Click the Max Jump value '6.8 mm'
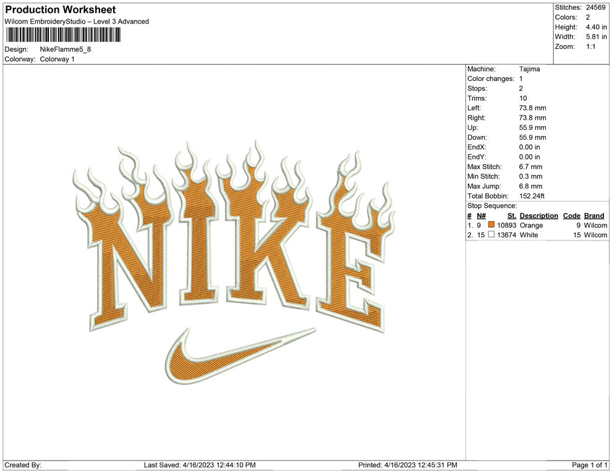The width and height of the screenshot is (612, 471). (x=531, y=186)
